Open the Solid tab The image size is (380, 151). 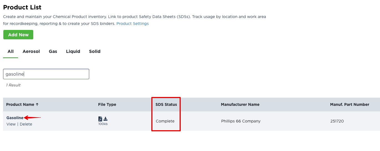(x=95, y=51)
